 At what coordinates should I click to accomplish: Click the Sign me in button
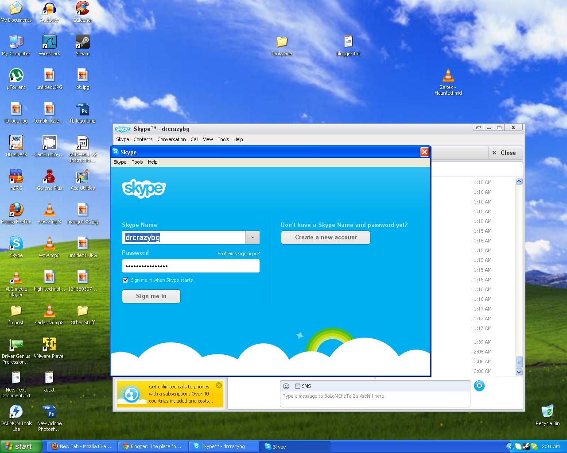pos(151,296)
